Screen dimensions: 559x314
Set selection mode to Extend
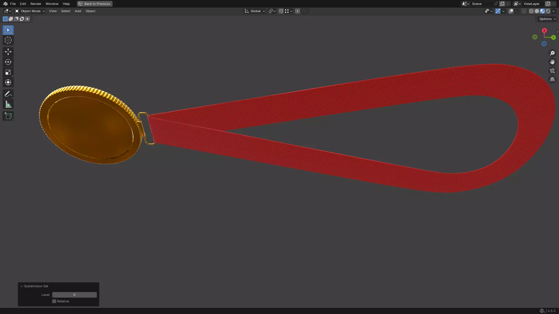coord(11,19)
